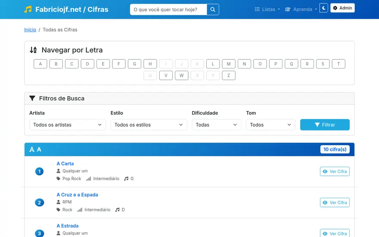This screenshot has width=379, height=237.
Task: Click the graduation cap icon beside Aprenda
Action: (x=288, y=9)
